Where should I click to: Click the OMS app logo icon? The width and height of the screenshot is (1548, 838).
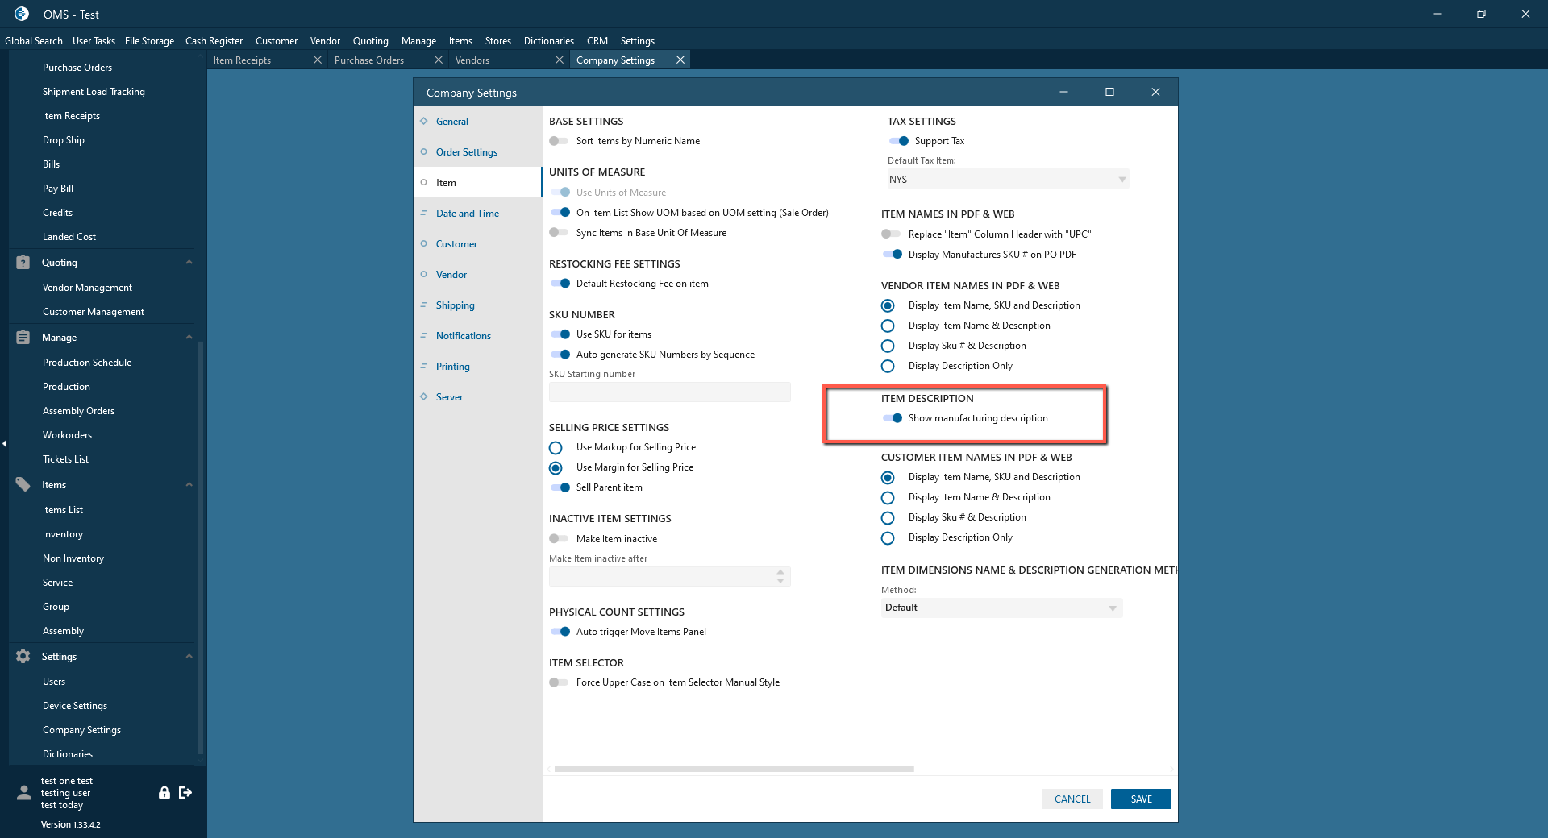tap(22, 14)
